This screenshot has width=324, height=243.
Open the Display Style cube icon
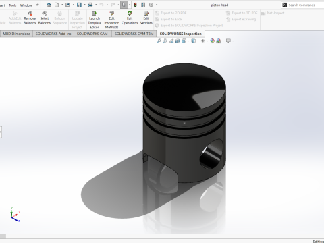coord(193,41)
